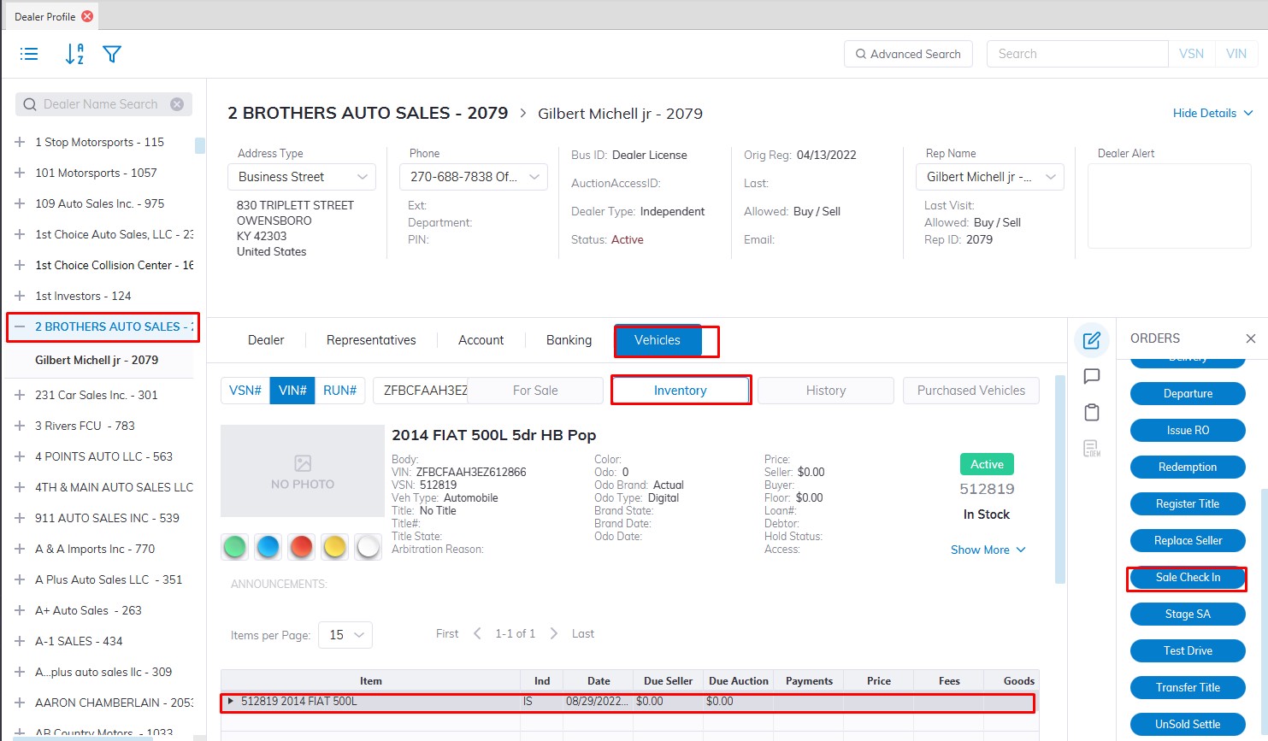Expand the 231 Car Sales Inc. dealer
The width and height of the screenshot is (1268, 741).
20,395
